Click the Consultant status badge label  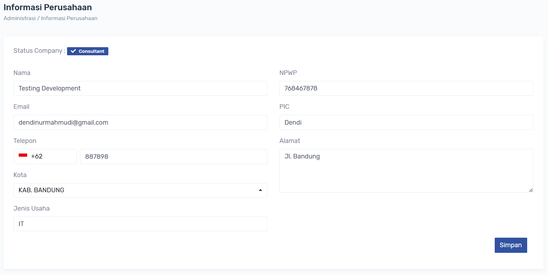pyautogui.click(x=91, y=51)
